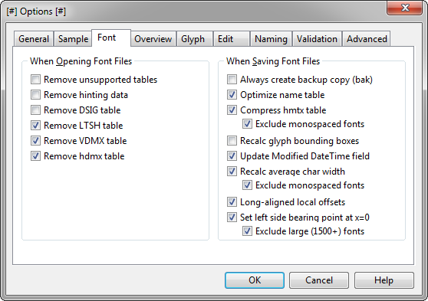This screenshot has height=301, width=428.
Task: Confirm settings with OK button
Action: coord(255,280)
